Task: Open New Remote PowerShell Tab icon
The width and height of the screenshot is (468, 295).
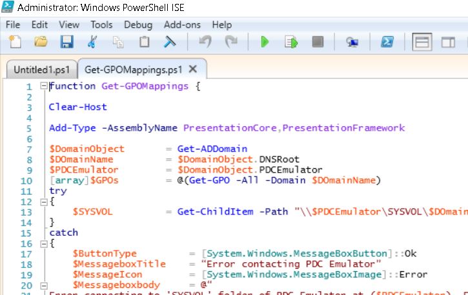Action: [352, 42]
